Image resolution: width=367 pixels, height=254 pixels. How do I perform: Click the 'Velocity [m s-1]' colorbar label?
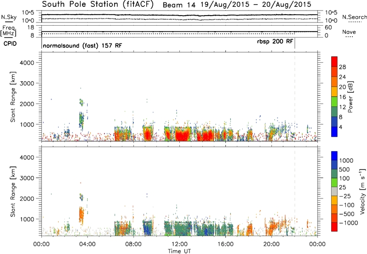click(x=362, y=191)
